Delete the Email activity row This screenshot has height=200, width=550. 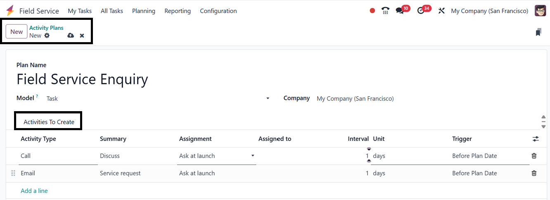[x=534, y=173]
